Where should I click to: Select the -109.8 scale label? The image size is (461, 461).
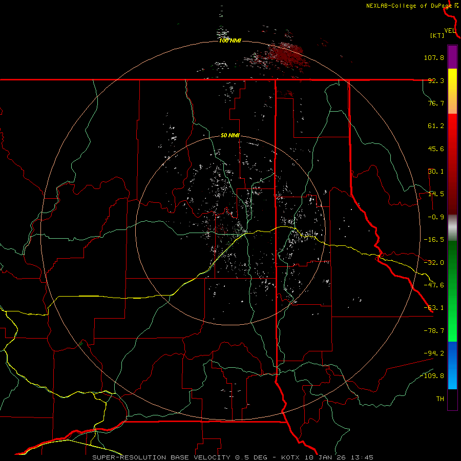[432, 376]
